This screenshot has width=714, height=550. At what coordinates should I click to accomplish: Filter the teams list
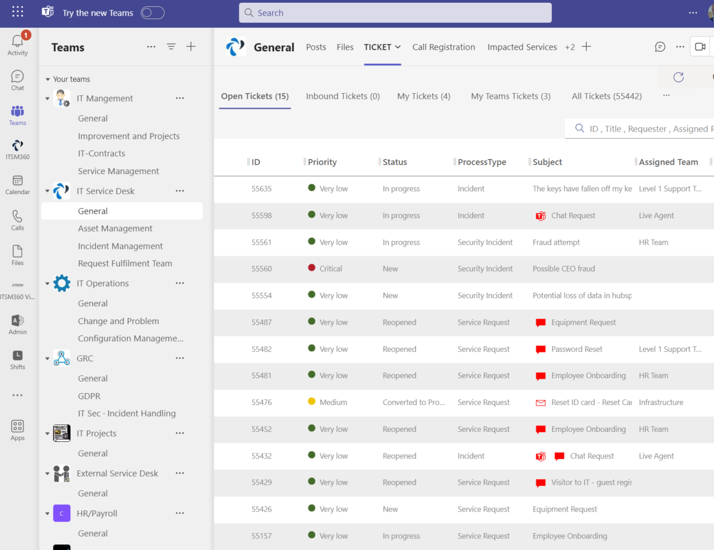(171, 47)
